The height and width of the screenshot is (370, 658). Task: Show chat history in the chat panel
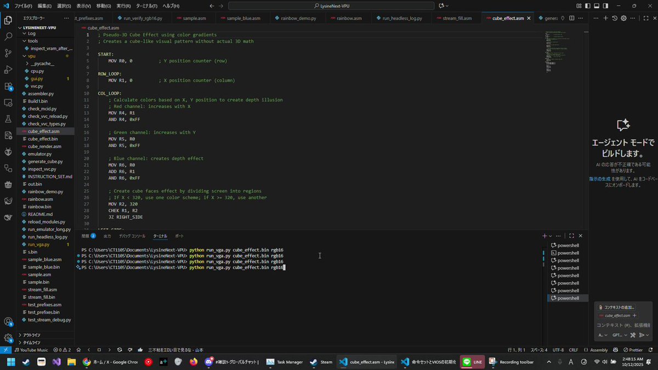click(x=615, y=18)
